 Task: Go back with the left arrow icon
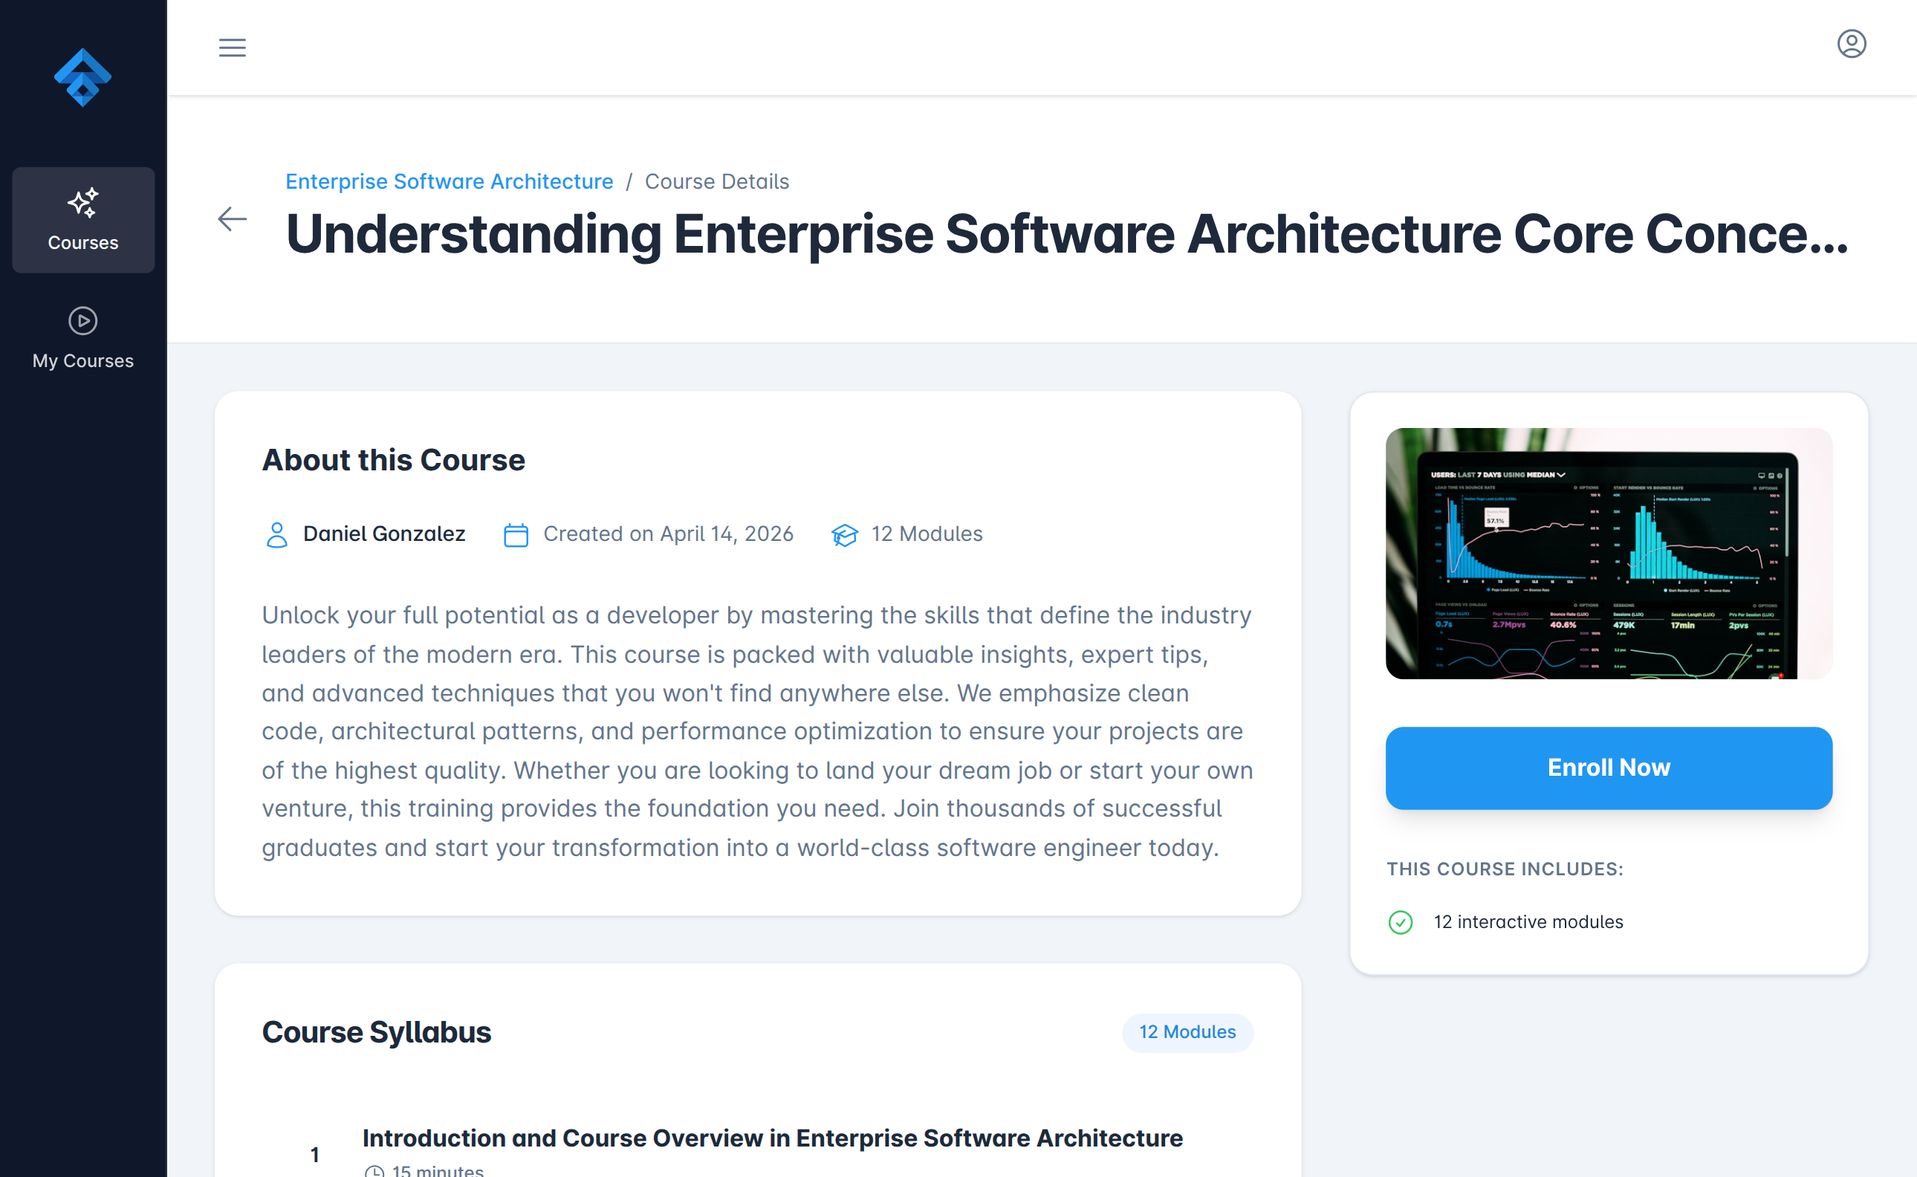pyautogui.click(x=232, y=218)
